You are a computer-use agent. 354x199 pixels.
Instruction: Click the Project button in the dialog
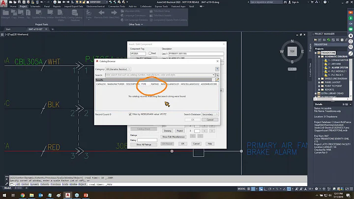[180, 131]
